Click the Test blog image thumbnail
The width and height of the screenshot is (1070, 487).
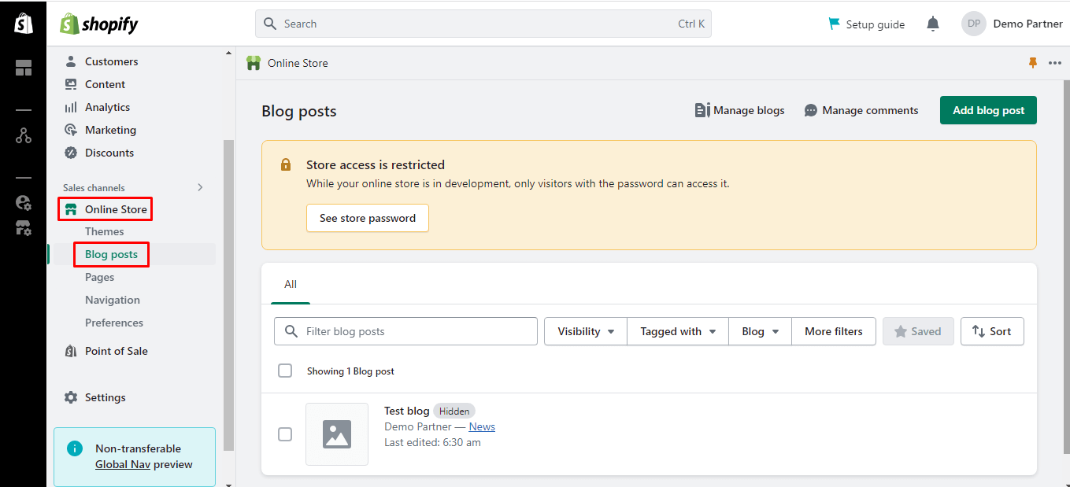coord(337,434)
